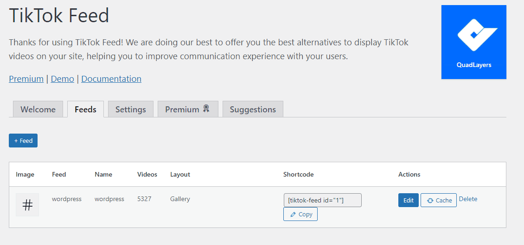Click the award ribbon icon on Premium tab
The image size is (524, 245).
(x=206, y=109)
